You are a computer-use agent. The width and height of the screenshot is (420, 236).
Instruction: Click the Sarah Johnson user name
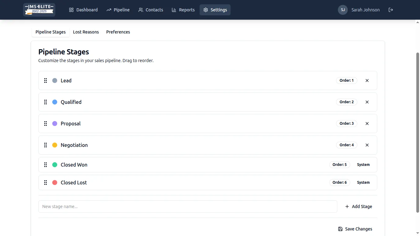(x=366, y=10)
